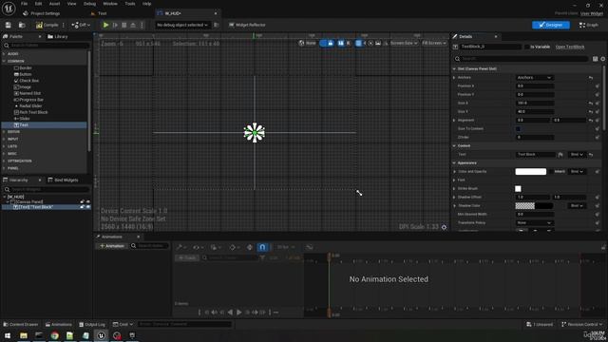Open the Asset menu
Viewport: 608px width, 342px height.
tap(55, 4)
